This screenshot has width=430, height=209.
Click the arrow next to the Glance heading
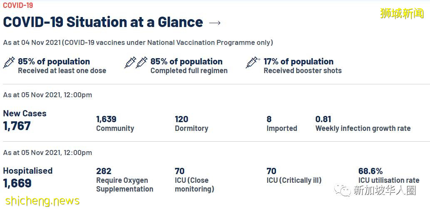[x=215, y=23]
